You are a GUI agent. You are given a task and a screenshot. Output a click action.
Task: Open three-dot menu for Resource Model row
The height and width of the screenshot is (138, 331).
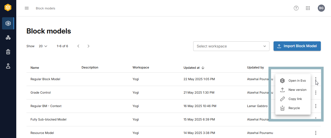tap(315, 133)
